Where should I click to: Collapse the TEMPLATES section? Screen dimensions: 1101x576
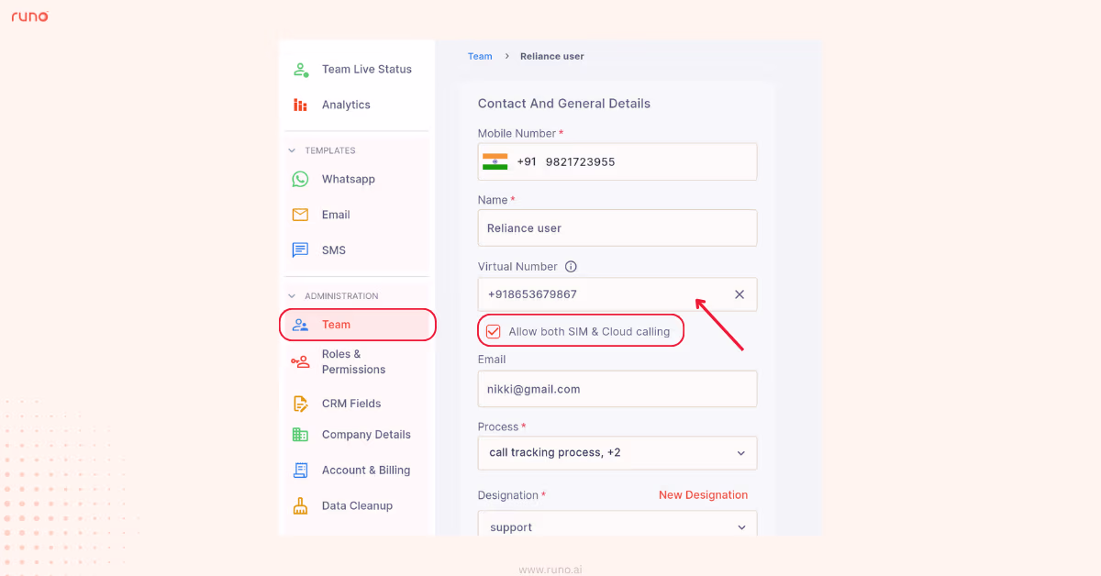tap(291, 150)
